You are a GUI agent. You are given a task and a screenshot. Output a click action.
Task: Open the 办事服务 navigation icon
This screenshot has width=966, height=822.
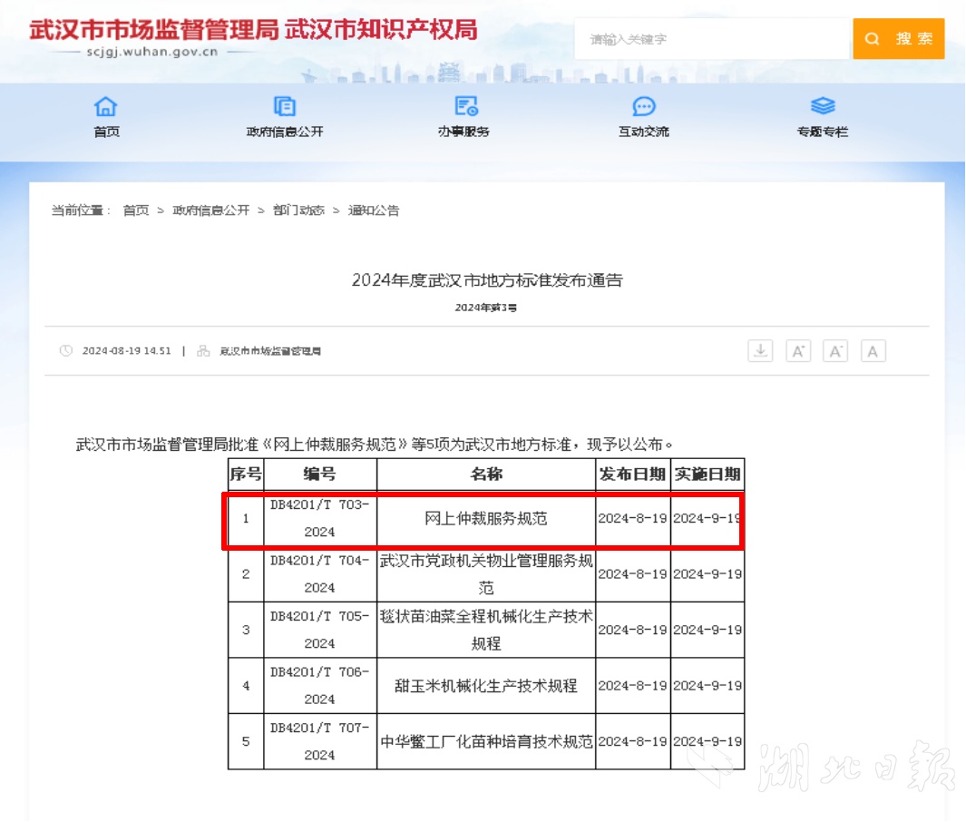click(464, 107)
